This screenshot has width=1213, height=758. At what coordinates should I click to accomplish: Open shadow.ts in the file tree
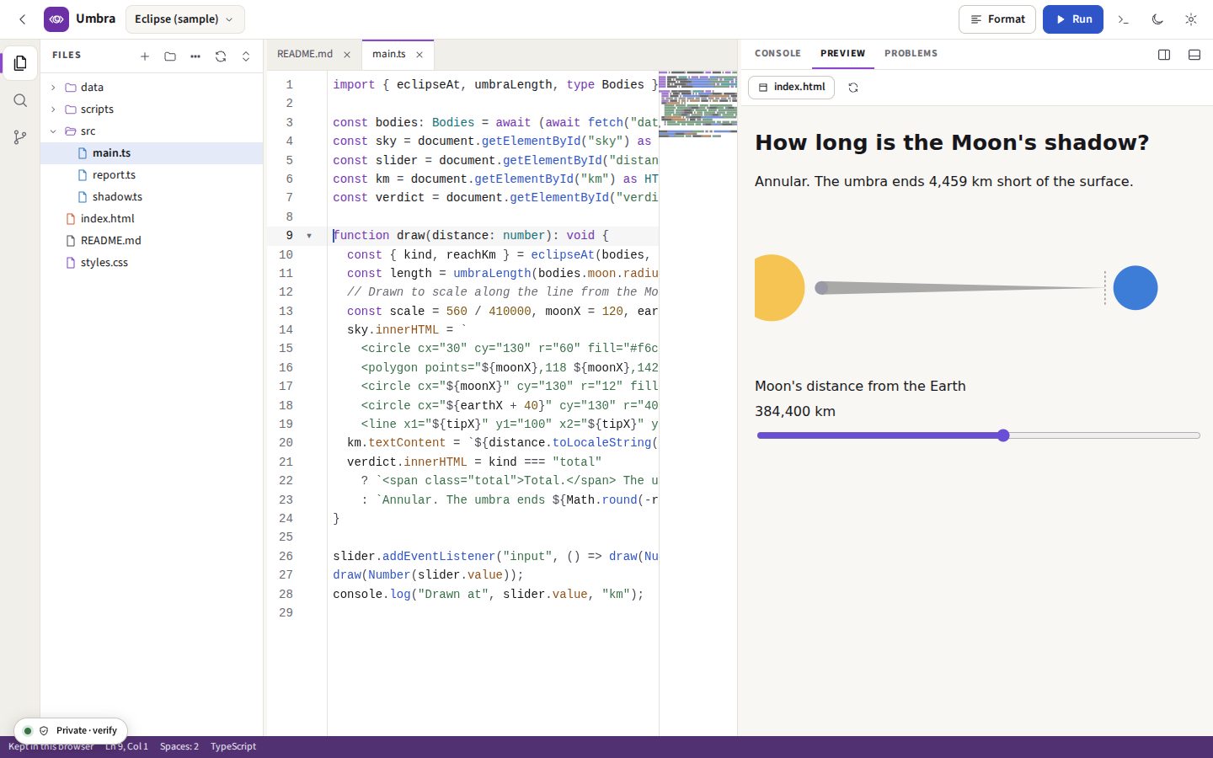[152, 197]
